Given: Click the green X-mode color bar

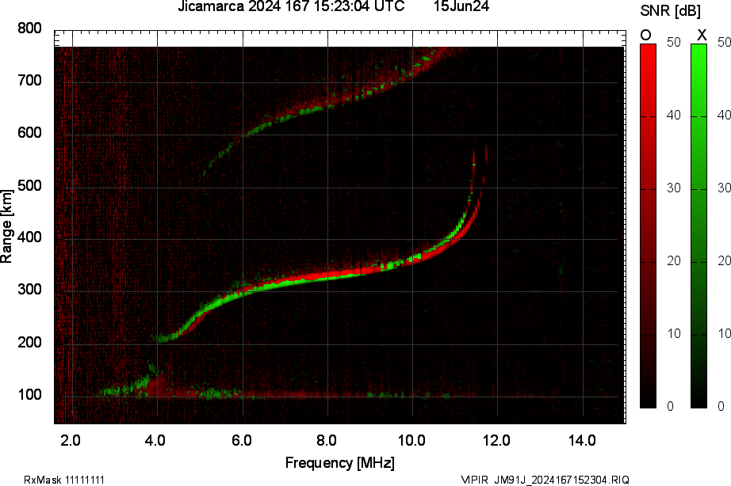Looking at the screenshot, I should point(698,226).
